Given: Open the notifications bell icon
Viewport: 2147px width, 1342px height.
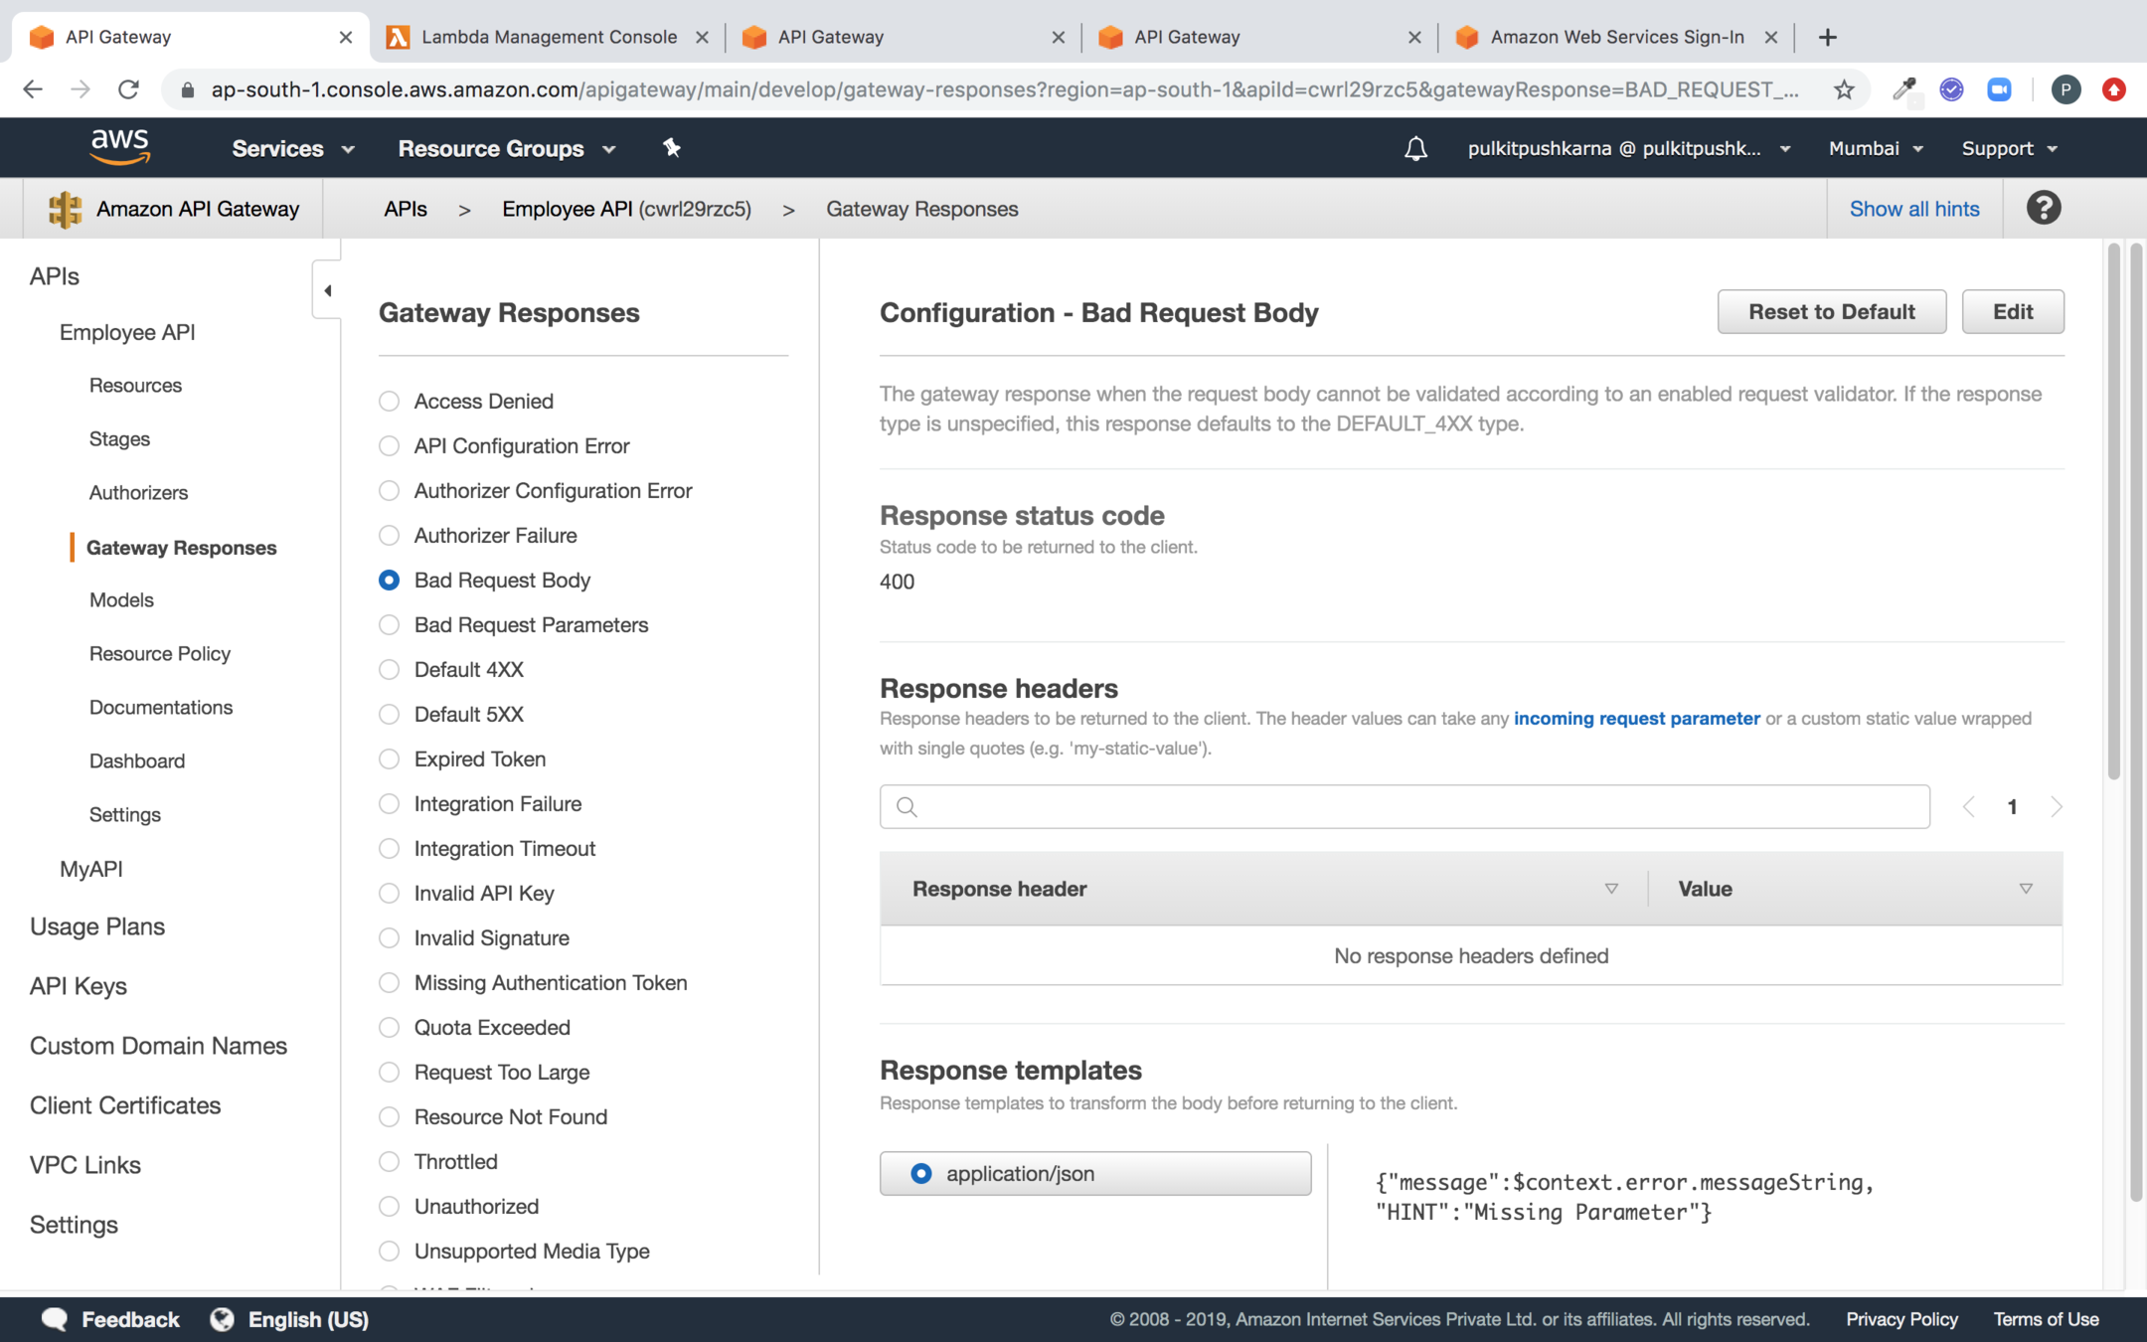Looking at the screenshot, I should (x=1415, y=148).
